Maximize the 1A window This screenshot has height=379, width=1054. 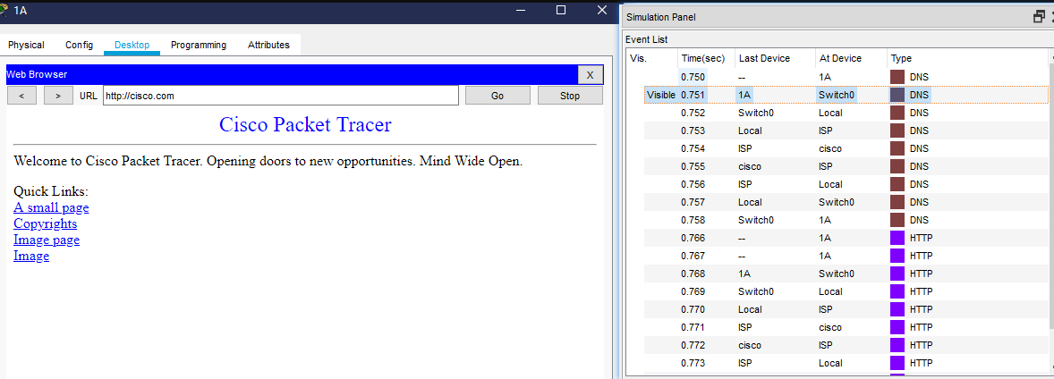pos(561,10)
